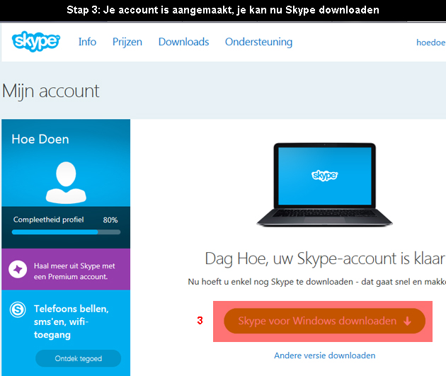Click the Mijn account heading

coord(51,91)
